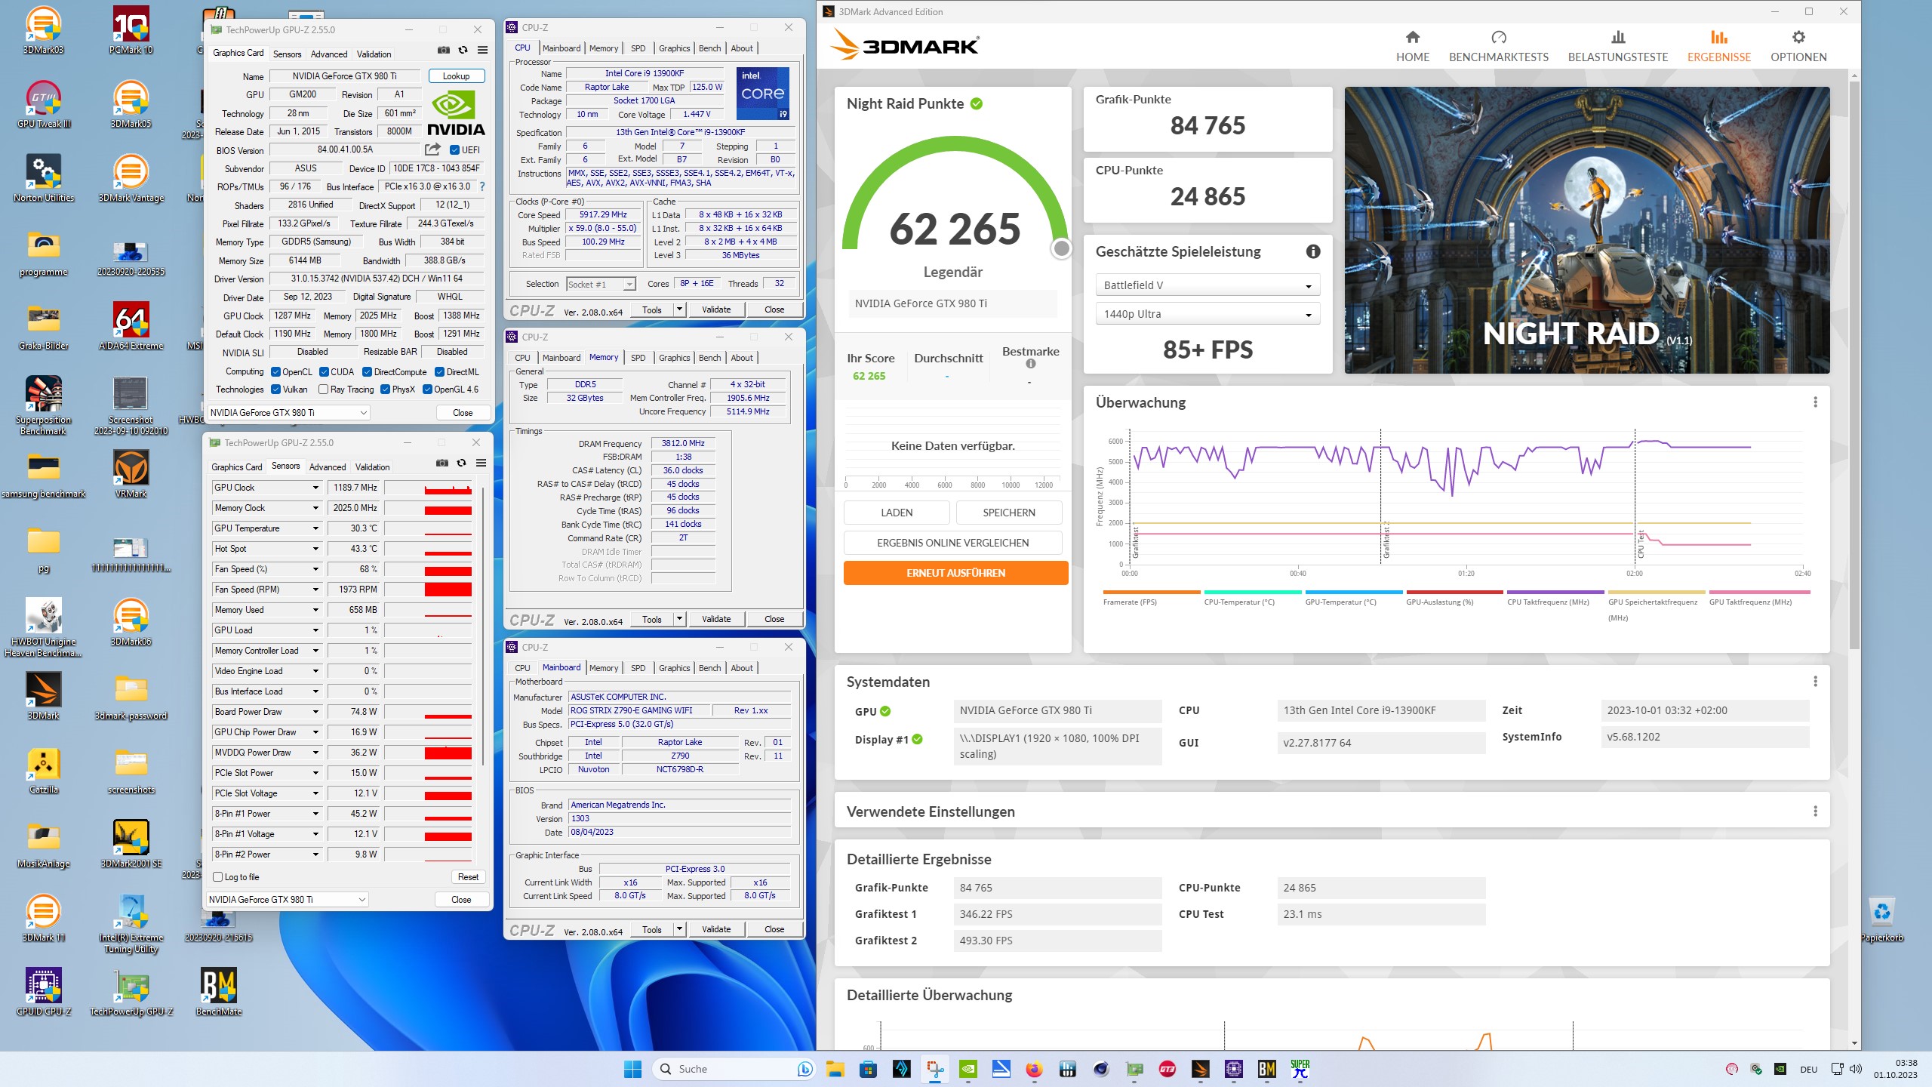This screenshot has height=1087, width=1932.
Task: Open hamburger menu in upper GPU-Z window
Action: point(482,51)
